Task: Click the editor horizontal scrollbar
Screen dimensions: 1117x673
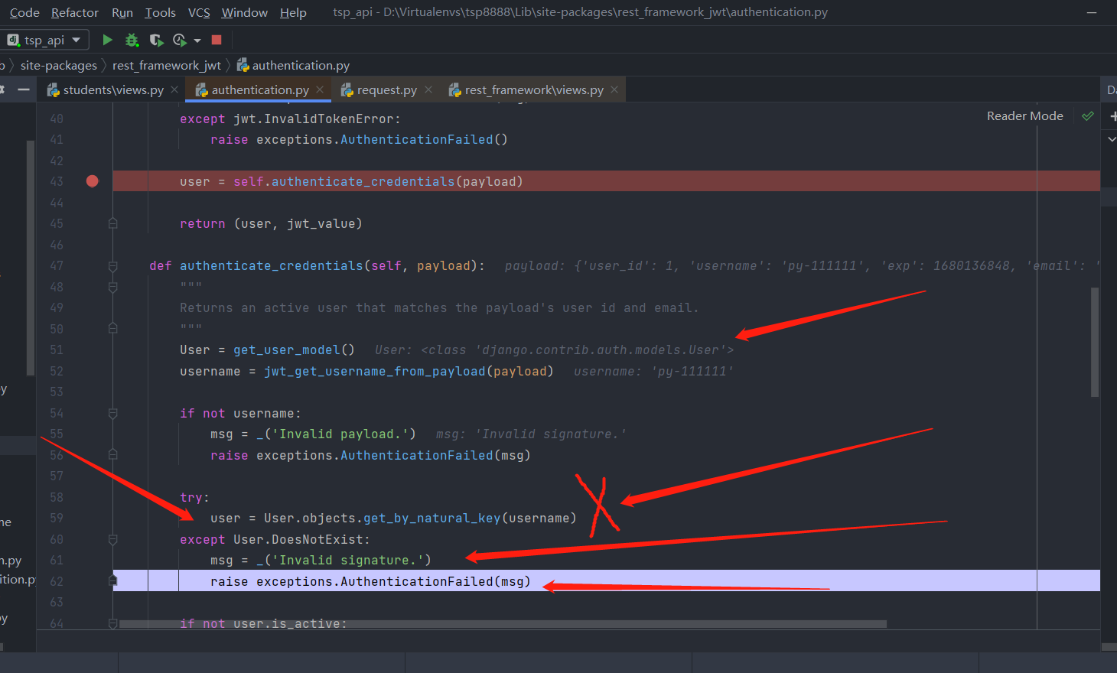Action: coord(503,624)
